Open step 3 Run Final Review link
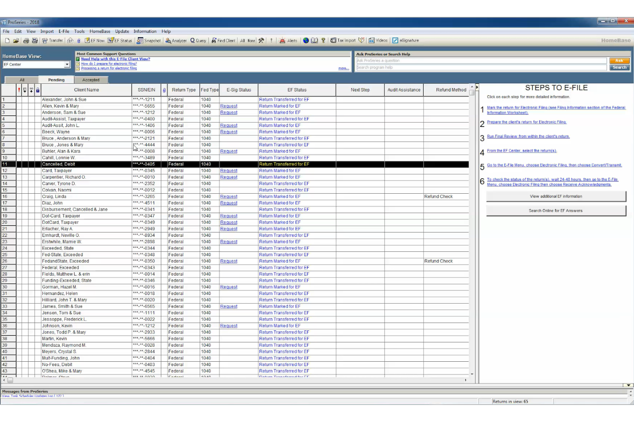This screenshot has height=422, width=634. point(528,136)
